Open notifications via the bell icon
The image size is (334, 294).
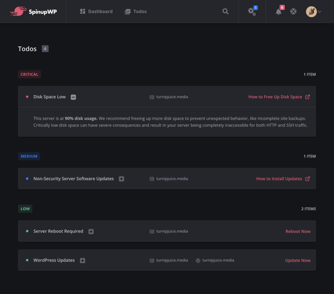click(278, 12)
